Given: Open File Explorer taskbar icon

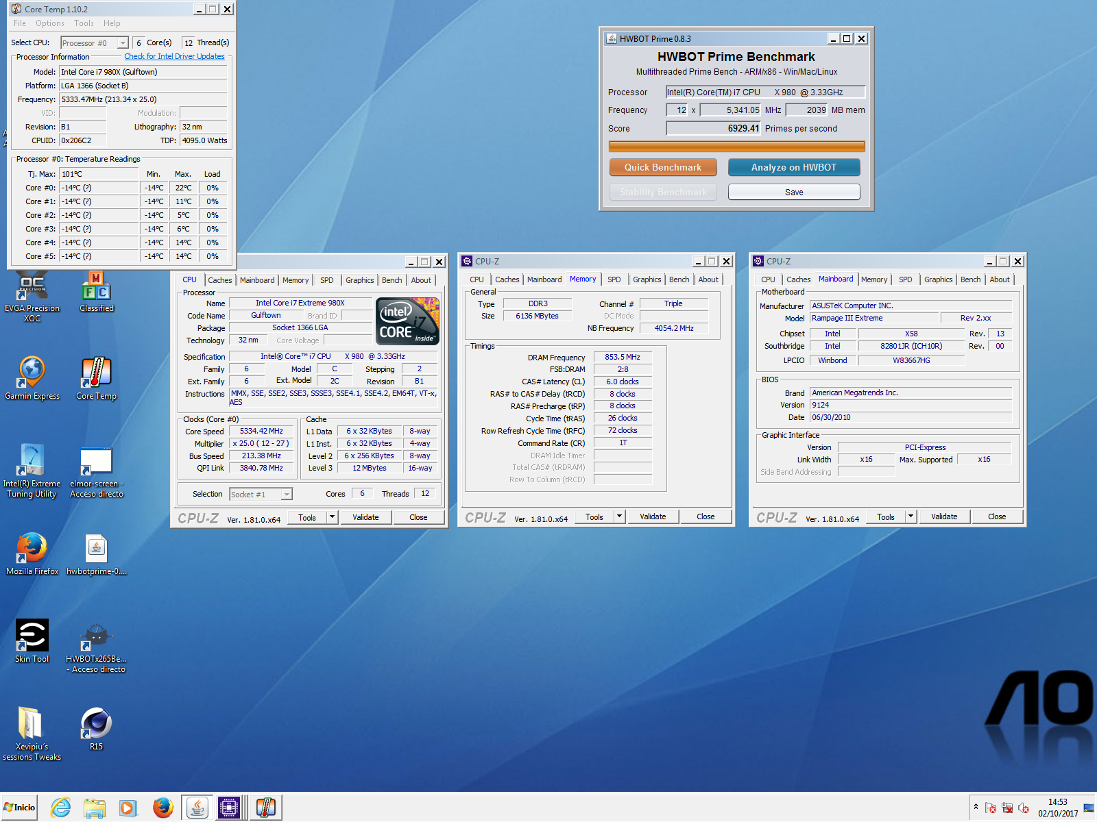Looking at the screenshot, I should pos(95,808).
